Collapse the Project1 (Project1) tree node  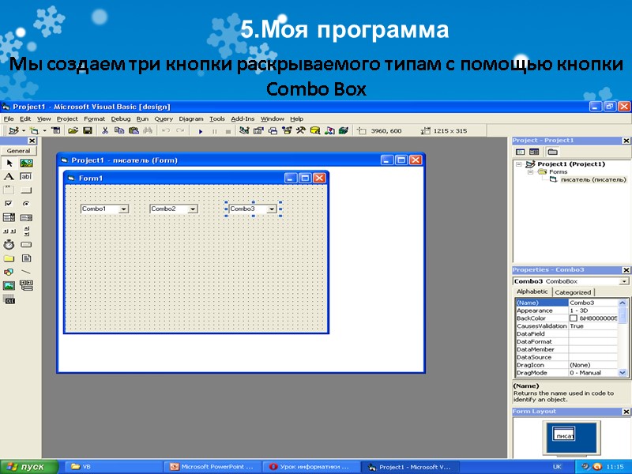pyautogui.click(x=519, y=164)
